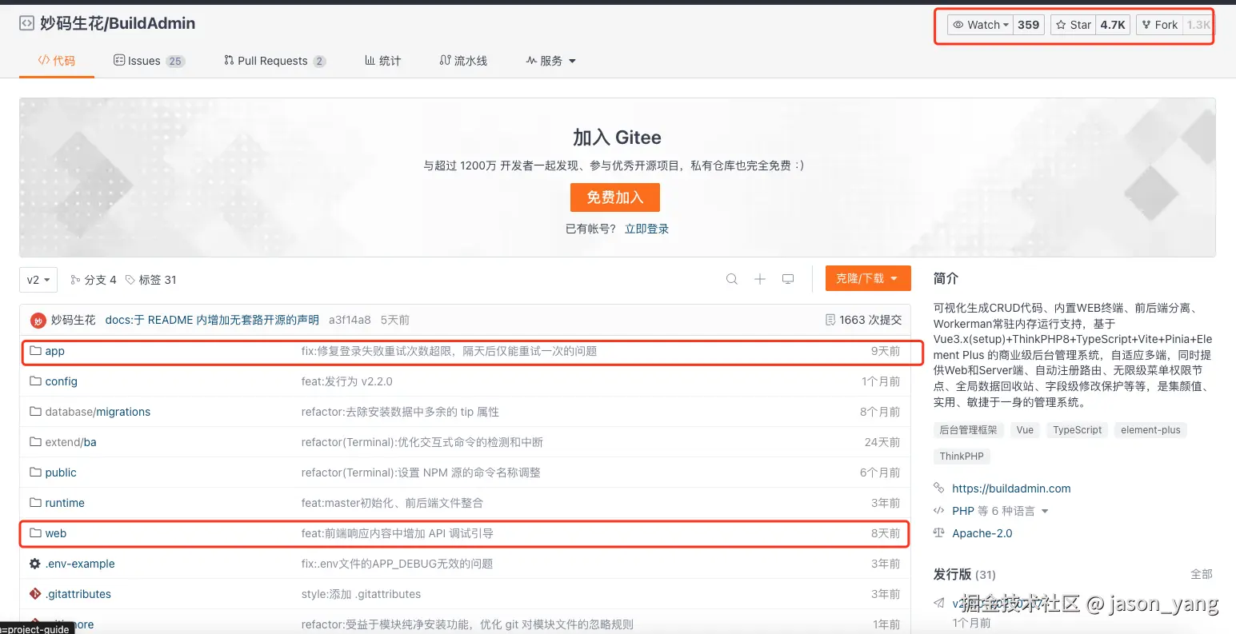
Task: Open the https://buildadmin.com link
Action: point(1011,488)
